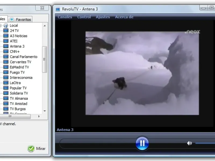This screenshot has width=215, height=161.
Task: Select the Solidaria TV channel name
Action: coord(19,93)
